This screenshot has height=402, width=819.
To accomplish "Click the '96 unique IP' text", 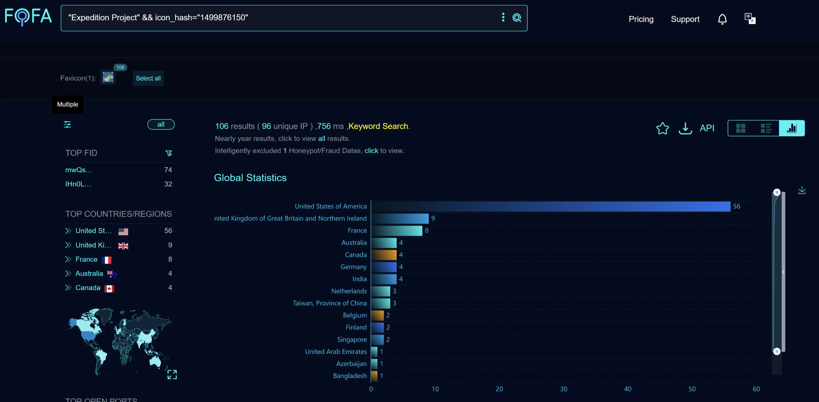I will pos(284,126).
